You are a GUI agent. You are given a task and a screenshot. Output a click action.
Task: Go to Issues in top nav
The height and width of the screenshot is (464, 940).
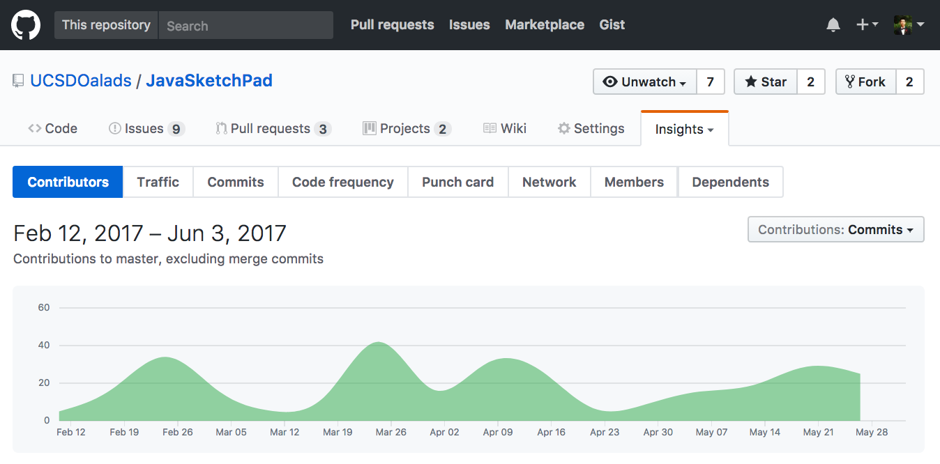click(469, 25)
